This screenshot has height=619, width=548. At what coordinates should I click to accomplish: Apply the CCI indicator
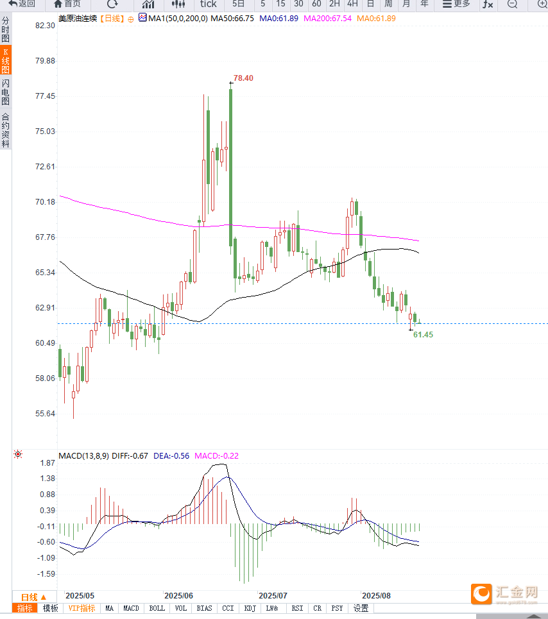[x=228, y=608]
